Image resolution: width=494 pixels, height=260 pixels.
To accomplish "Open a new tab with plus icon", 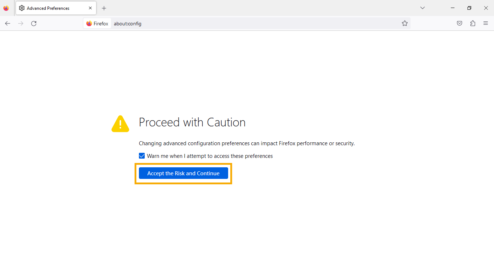I will coord(104,8).
